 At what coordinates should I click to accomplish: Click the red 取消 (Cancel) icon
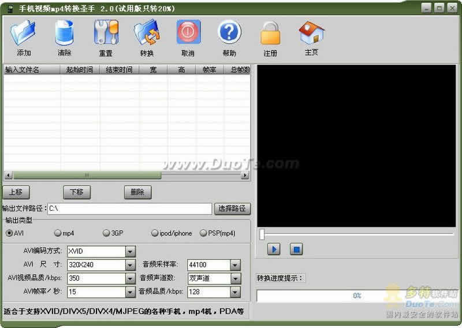[x=188, y=32]
